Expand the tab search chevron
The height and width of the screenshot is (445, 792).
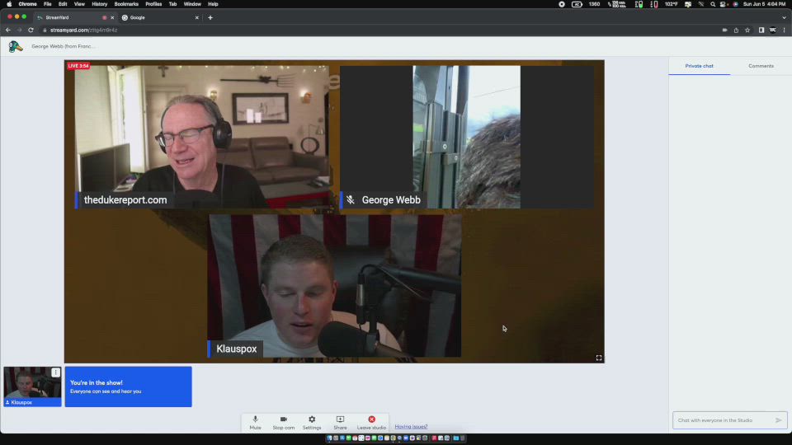(x=784, y=17)
